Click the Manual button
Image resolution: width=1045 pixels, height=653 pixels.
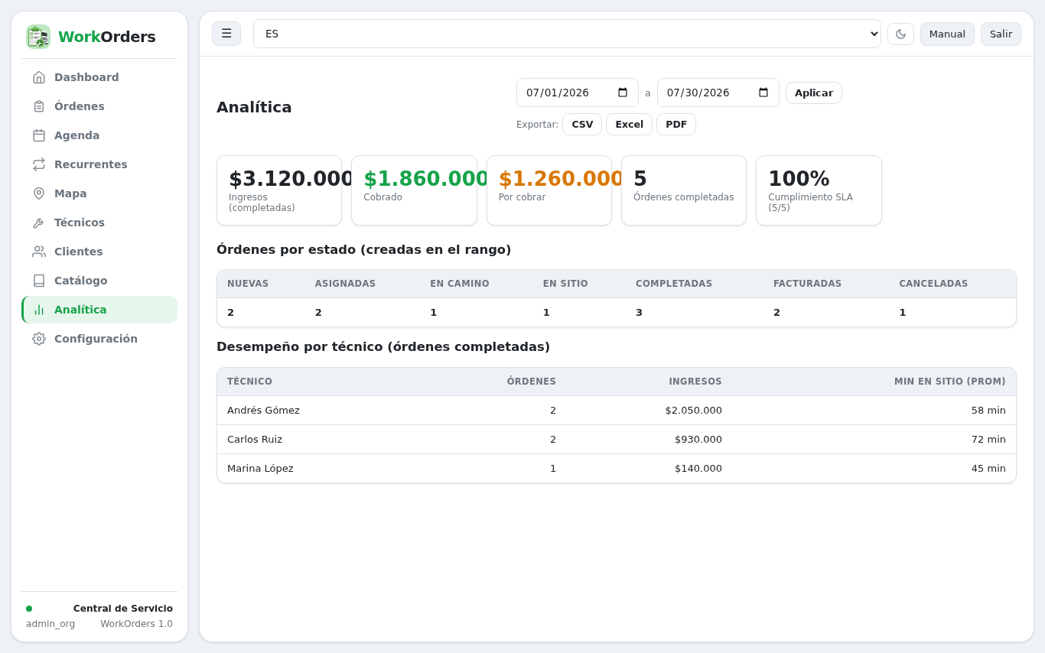pyautogui.click(x=947, y=34)
